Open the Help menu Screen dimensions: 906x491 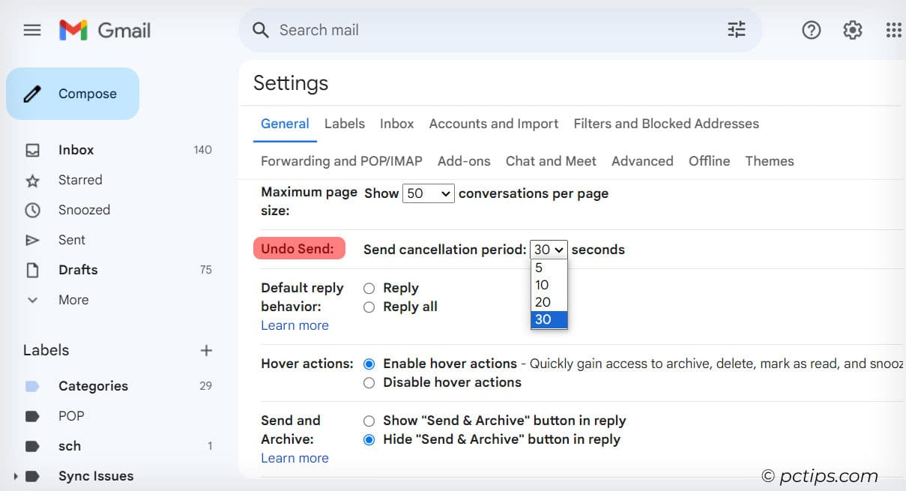point(811,30)
